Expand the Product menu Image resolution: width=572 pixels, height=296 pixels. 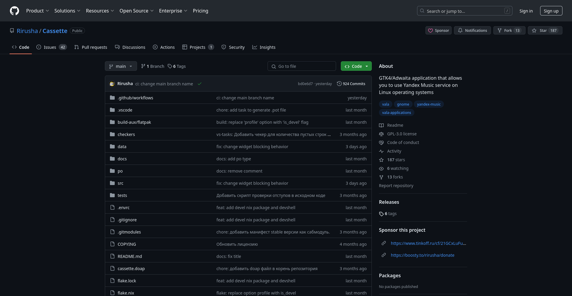click(37, 10)
